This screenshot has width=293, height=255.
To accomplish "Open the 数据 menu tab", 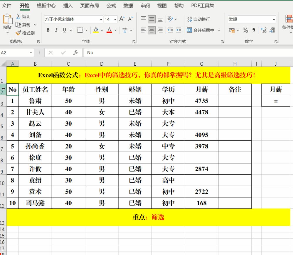I will 128,6.
